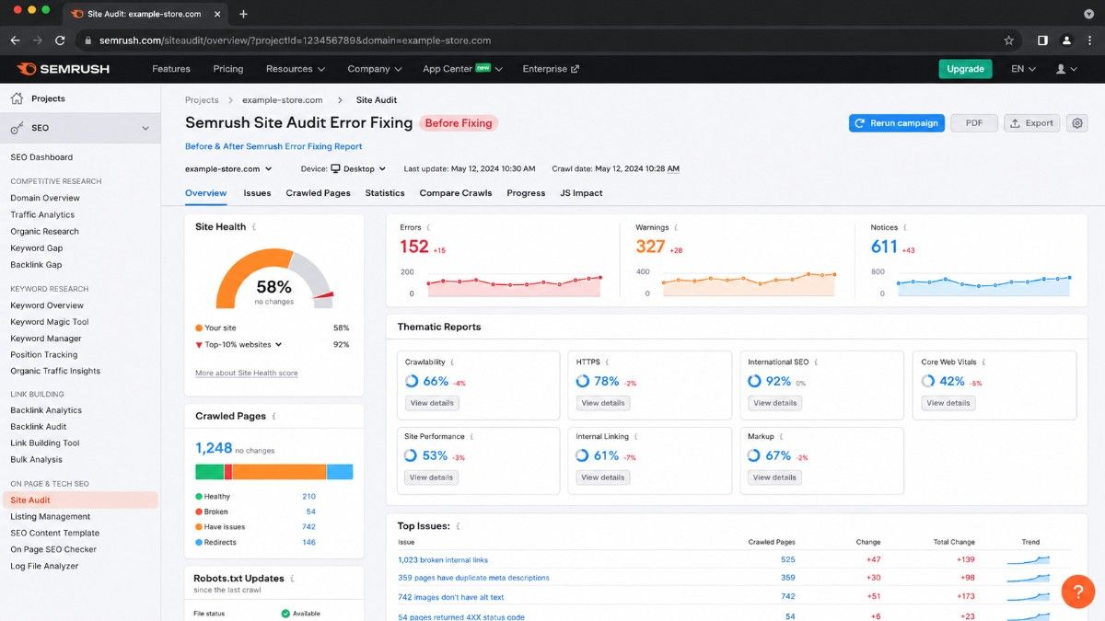
Task: Collapse the SEO sidebar section
Action: pyautogui.click(x=145, y=128)
